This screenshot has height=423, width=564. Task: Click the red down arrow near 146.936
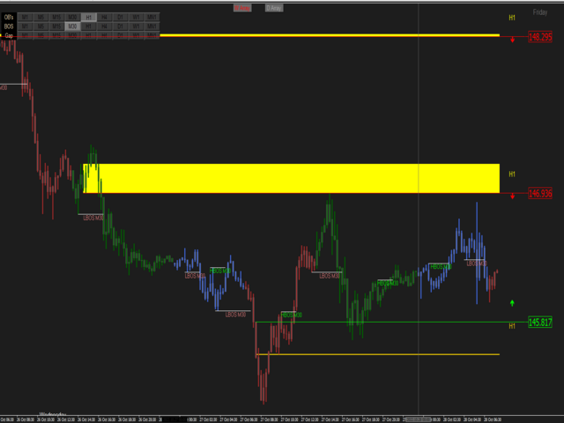(512, 197)
